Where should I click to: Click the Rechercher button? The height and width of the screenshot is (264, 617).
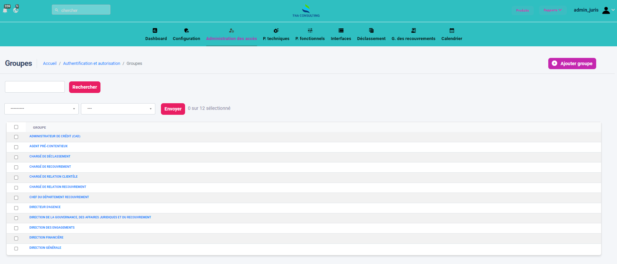(x=85, y=87)
